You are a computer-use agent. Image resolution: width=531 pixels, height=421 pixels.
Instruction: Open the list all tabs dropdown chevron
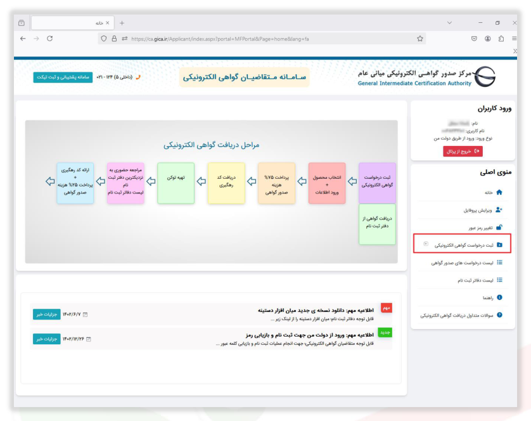(449, 23)
